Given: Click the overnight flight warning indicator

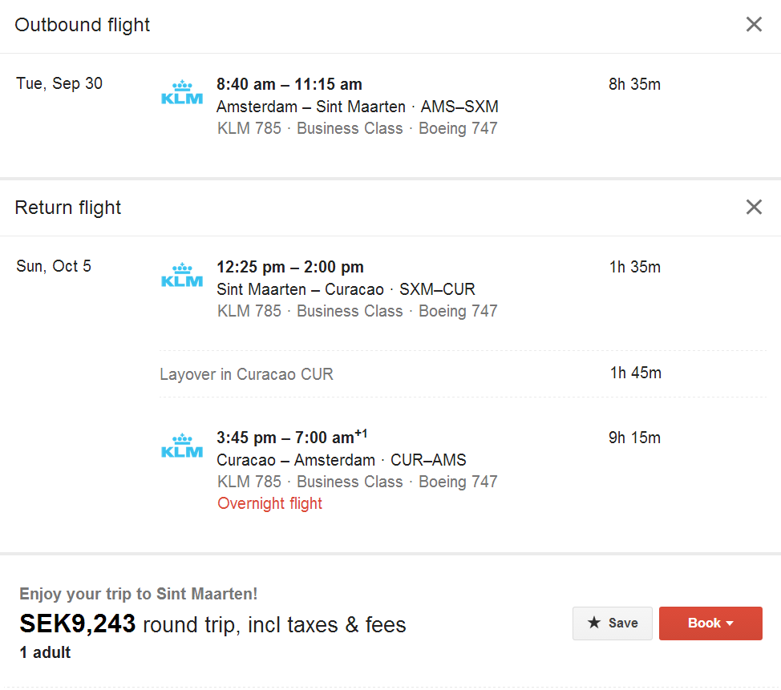Looking at the screenshot, I should [269, 503].
